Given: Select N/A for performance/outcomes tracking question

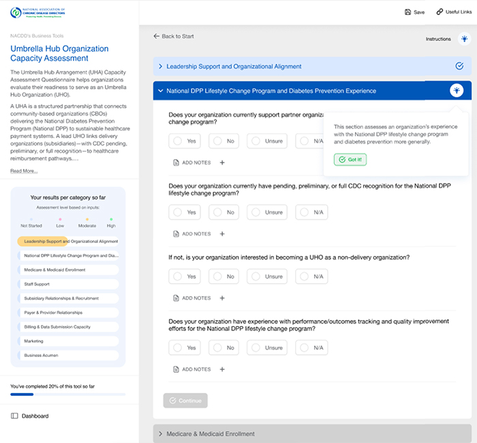Looking at the screenshot, I should (x=311, y=347).
